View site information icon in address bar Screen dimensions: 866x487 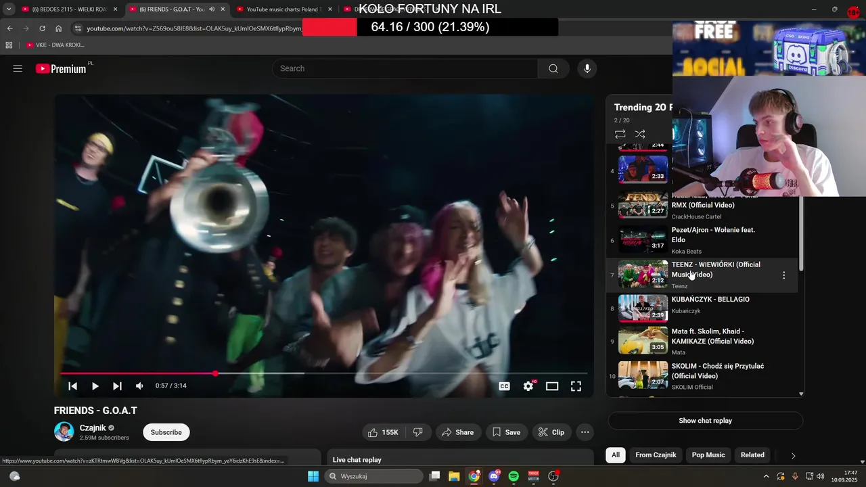pos(78,28)
